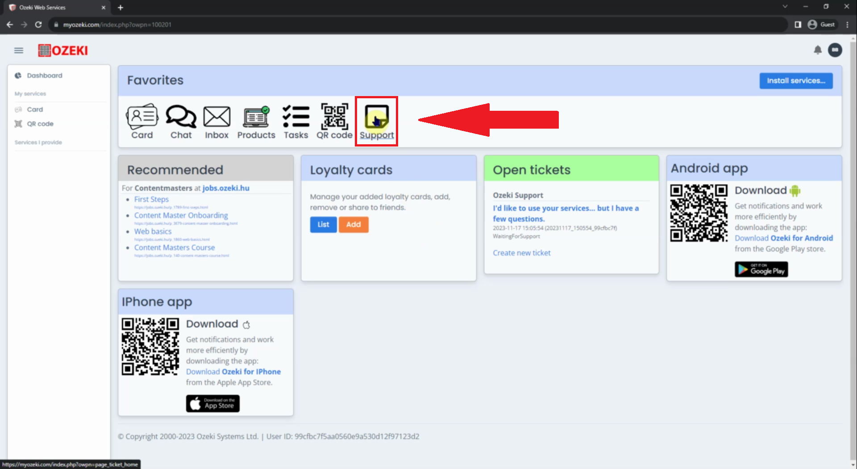The width and height of the screenshot is (857, 469).
Task: Click the copyright and User ID footer text
Action: [268, 436]
